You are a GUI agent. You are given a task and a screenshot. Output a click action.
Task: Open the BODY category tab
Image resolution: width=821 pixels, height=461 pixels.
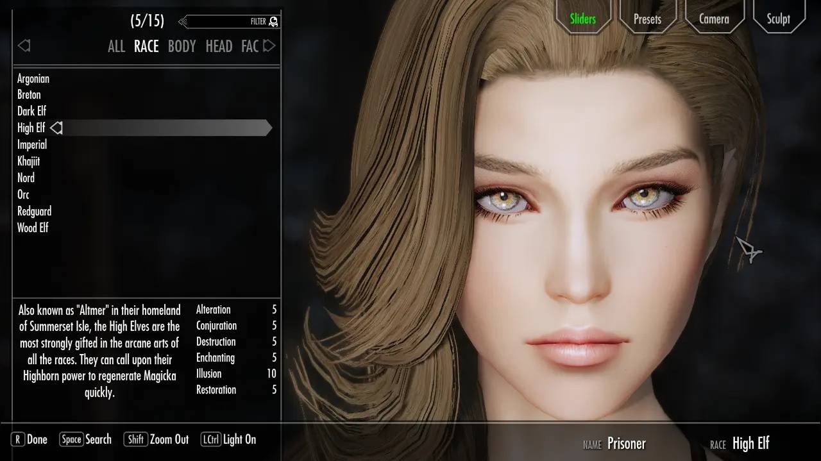[182, 46]
